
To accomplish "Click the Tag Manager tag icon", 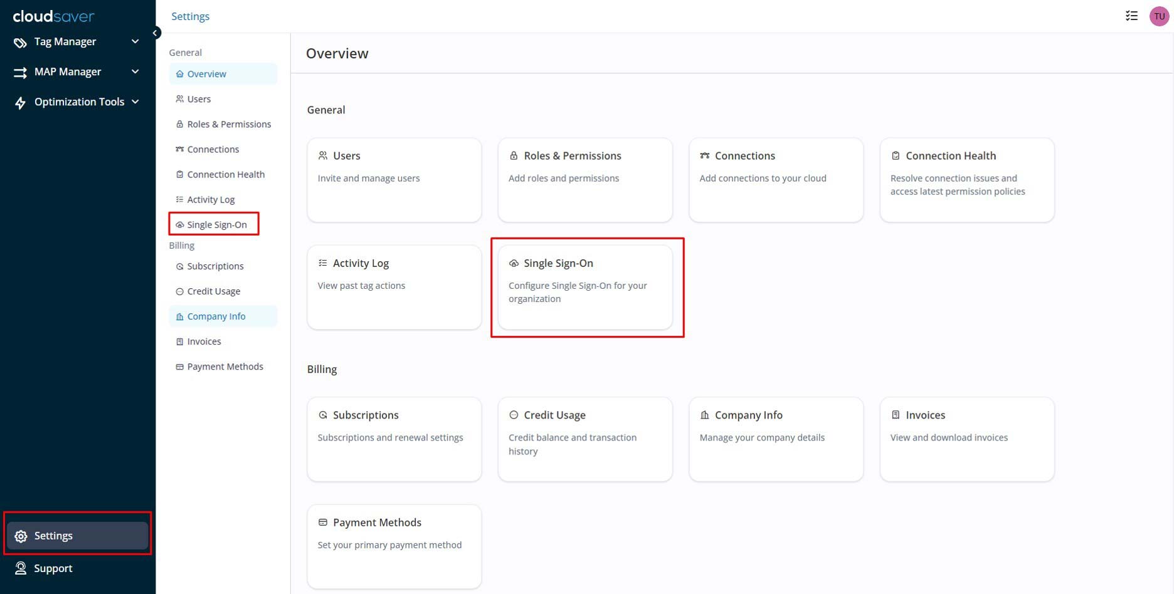I will [20, 42].
